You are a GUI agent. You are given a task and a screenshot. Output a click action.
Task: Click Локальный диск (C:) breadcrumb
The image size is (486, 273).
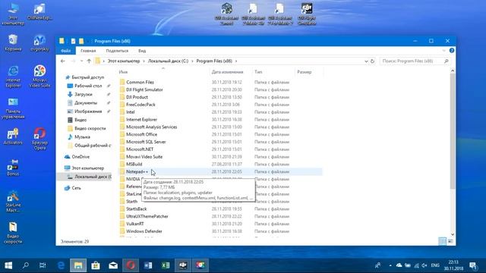[x=168, y=61]
